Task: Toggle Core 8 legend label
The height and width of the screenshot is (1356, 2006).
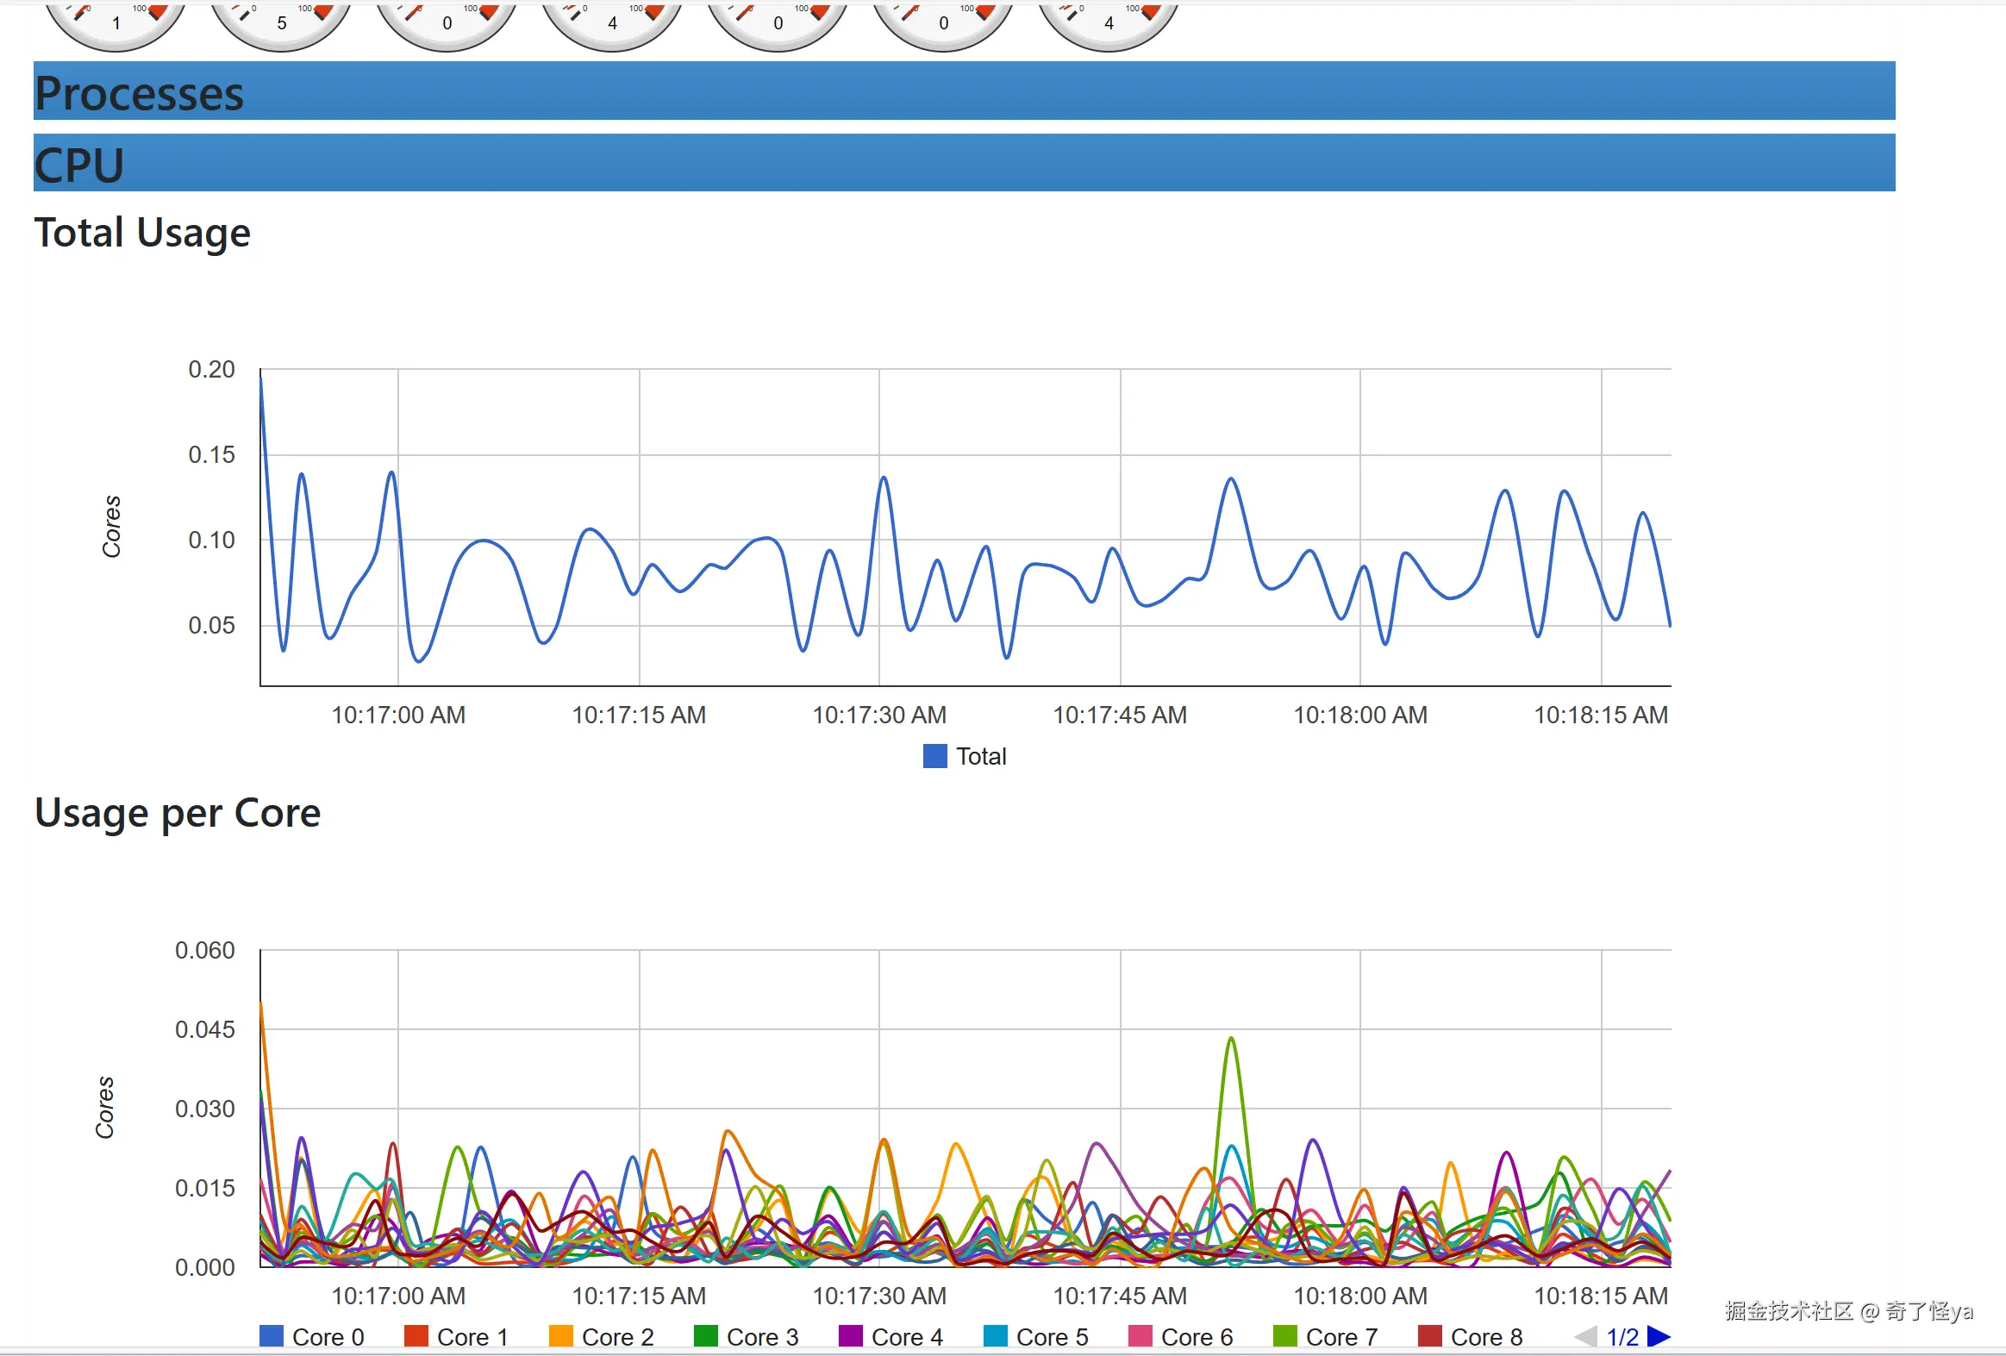Action: coord(1485,1337)
